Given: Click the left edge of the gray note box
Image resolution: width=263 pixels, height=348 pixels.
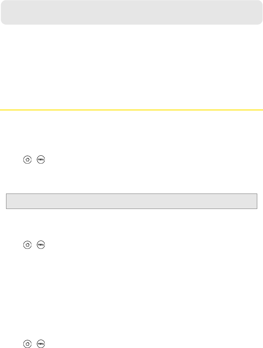Looking at the screenshot, I should click(x=7, y=201).
